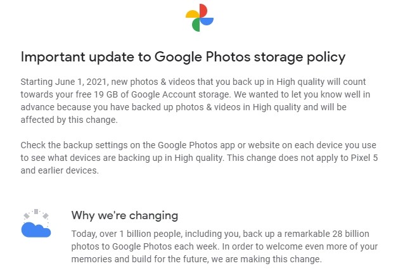Click the 'Pixel 5' device mention
Screen dimensions: 398x273
tap(359, 157)
